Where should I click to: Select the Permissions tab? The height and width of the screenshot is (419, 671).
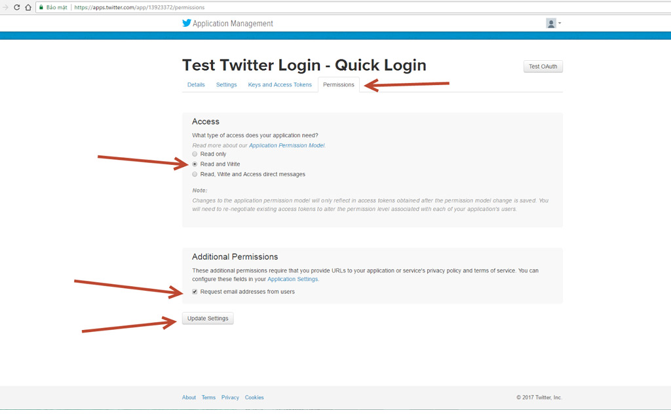pyautogui.click(x=339, y=84)
